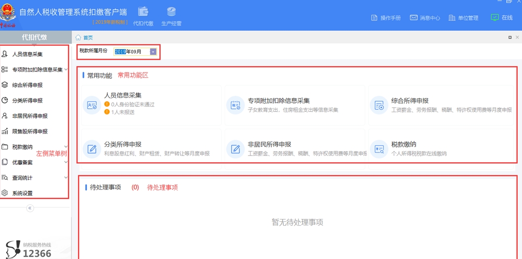This screenshot has width=522, height=259.
Task: Click the 待处理事项 section heading
Action: tap(105, 187)
